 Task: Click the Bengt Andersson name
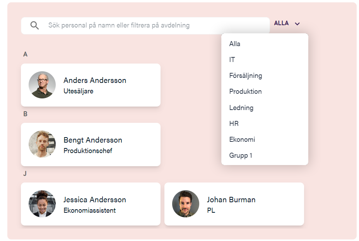(93, 140)
